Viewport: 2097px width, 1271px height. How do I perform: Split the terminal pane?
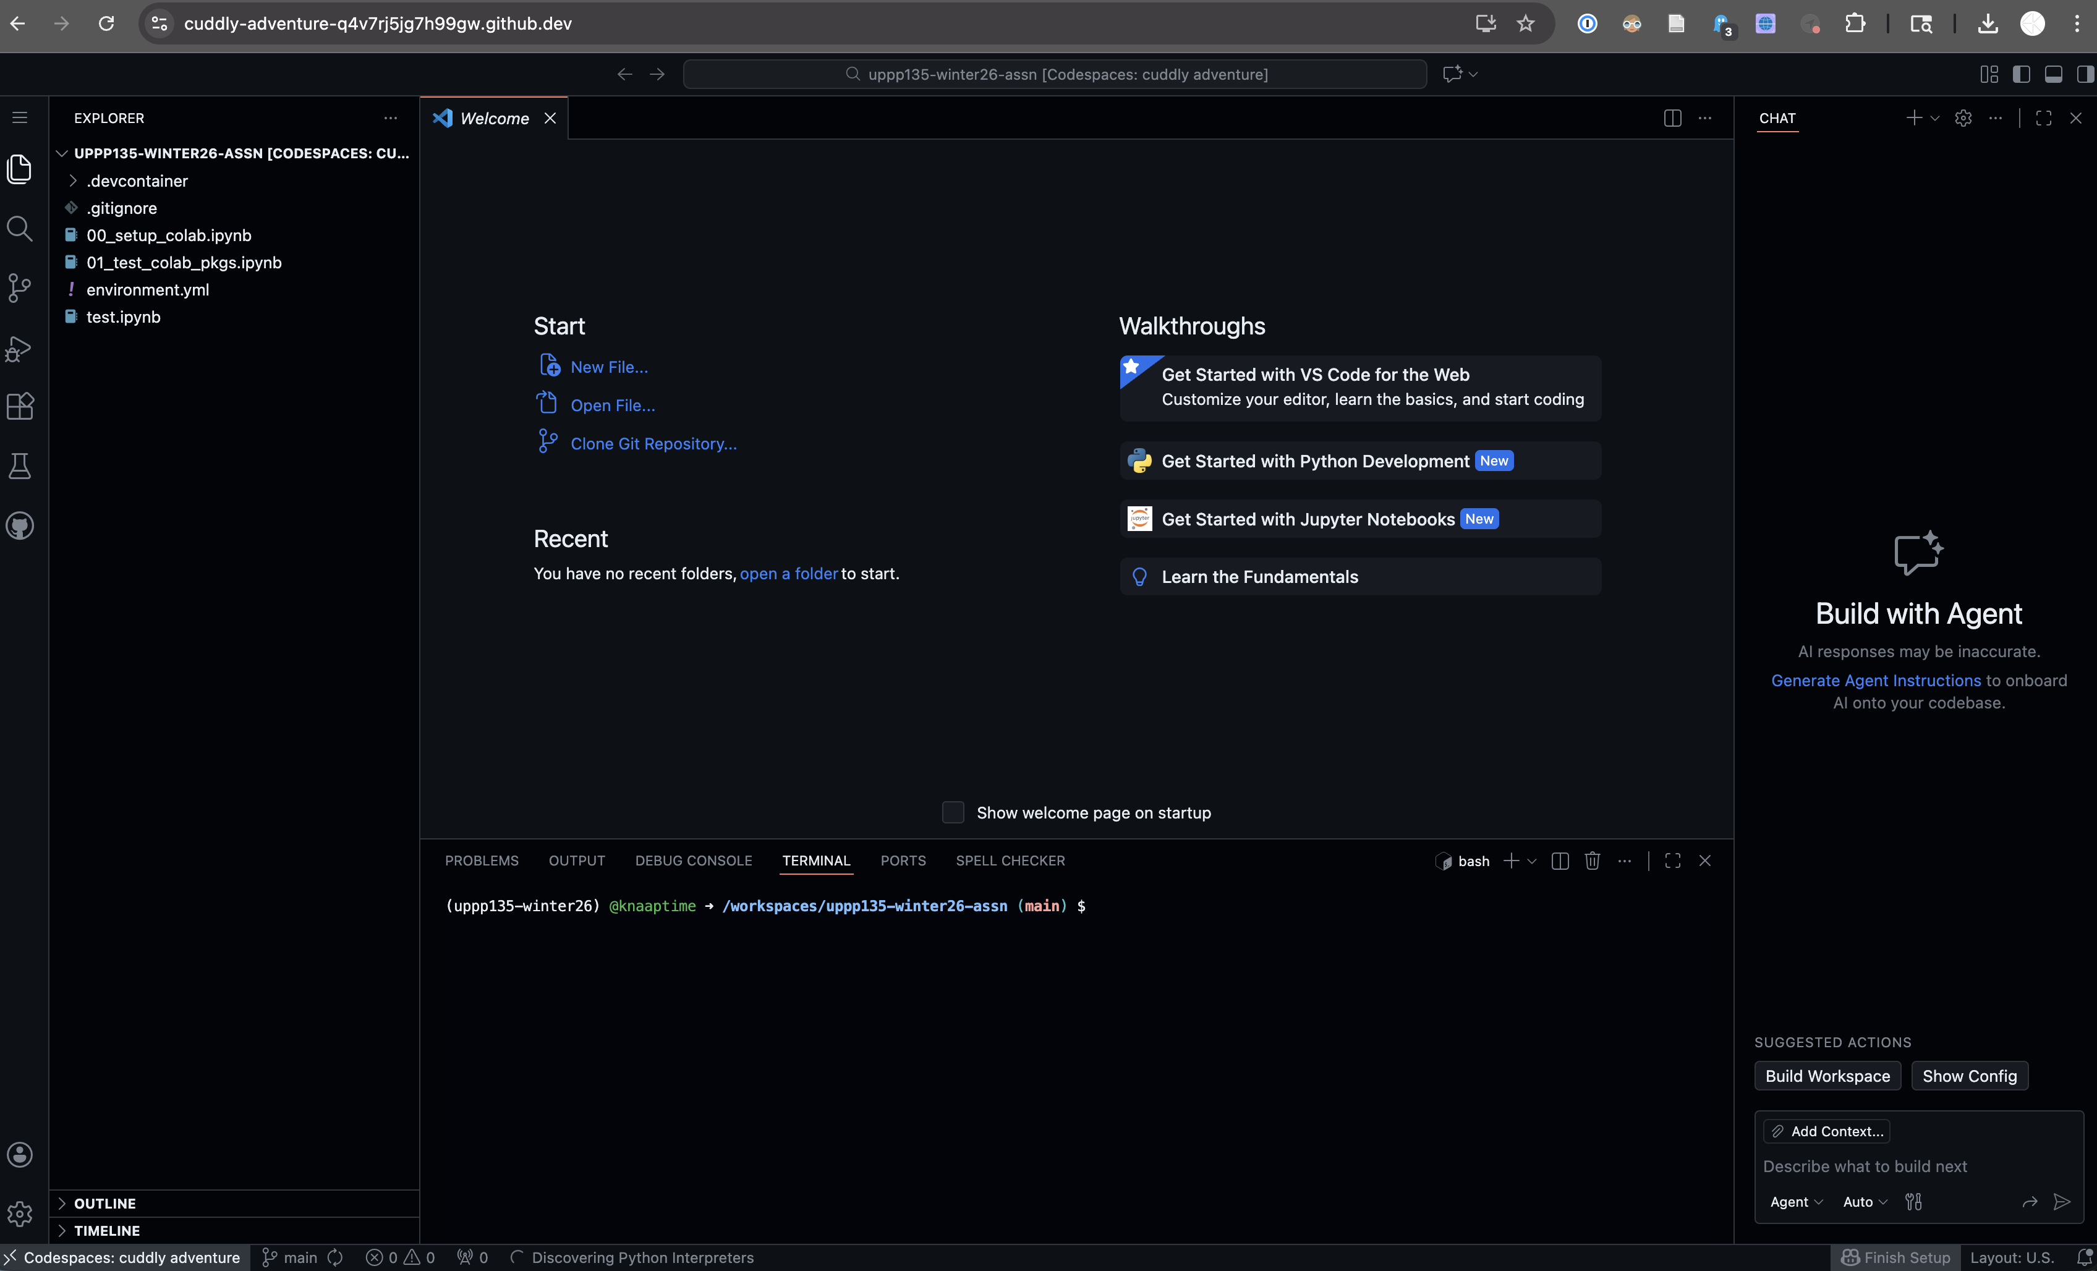pos(1560,861)
